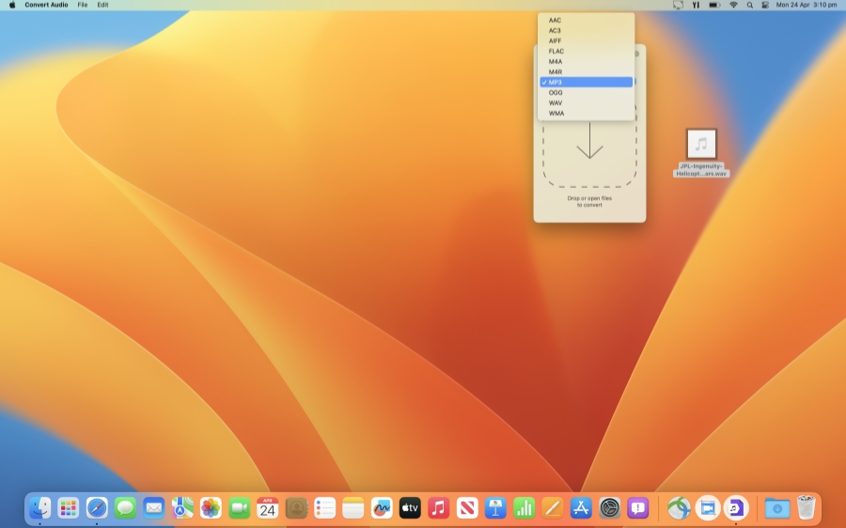This screenshot has width=846, height=528.
Task: Open the Apple TV app
Action: coord(410,508)
